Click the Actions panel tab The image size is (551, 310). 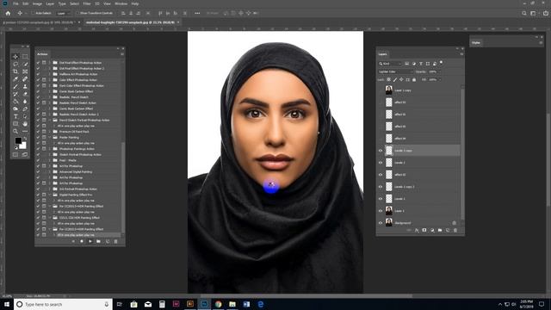pos(42,54)
